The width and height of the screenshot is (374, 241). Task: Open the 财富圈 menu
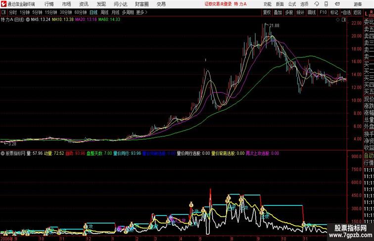[141, 4]
